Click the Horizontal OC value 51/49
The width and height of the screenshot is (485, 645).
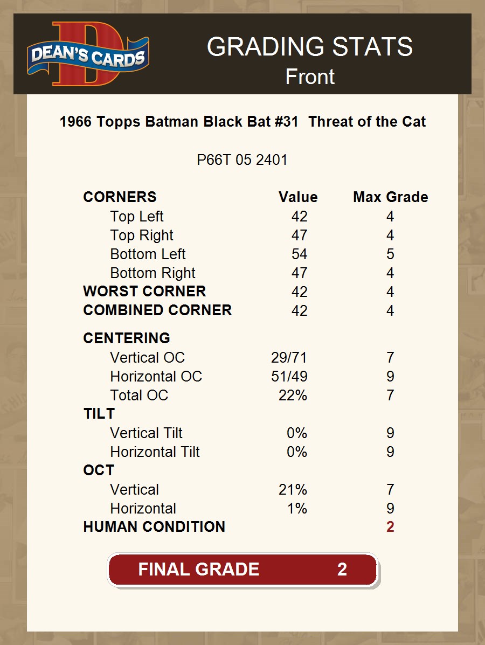(289, 377)
